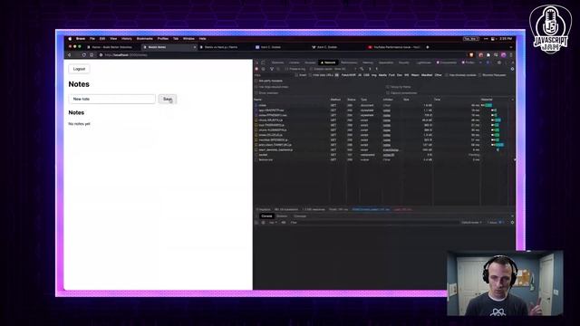Toggle the Show overview checkbox
Viewport: 580px width, 326px height.
(x=256, y=92)
